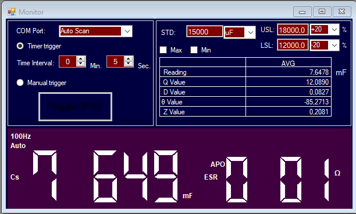Open the USL +20 percent dropdown
The height and width of the screenshot is (214, 356).
coord(334,30)
